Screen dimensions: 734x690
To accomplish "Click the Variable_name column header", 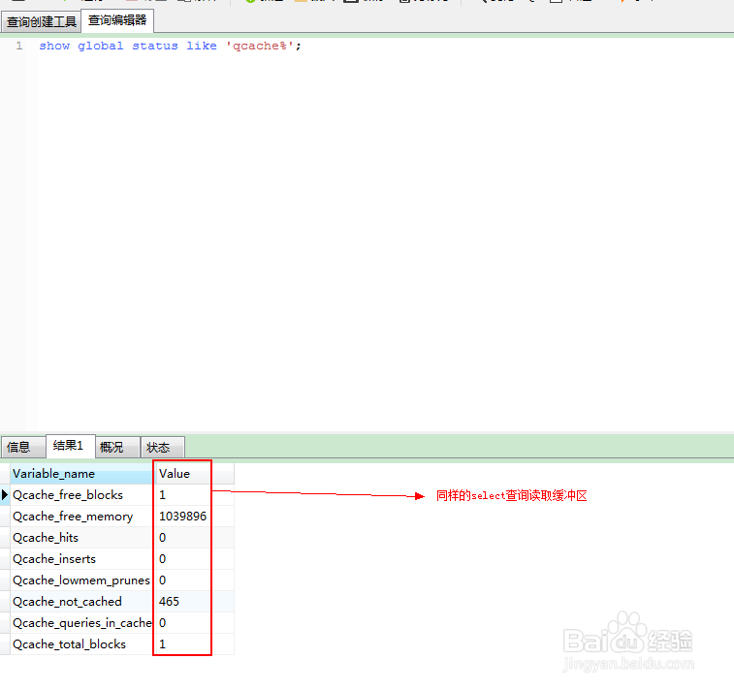I will pyautogui.click(x=82, y=474).
